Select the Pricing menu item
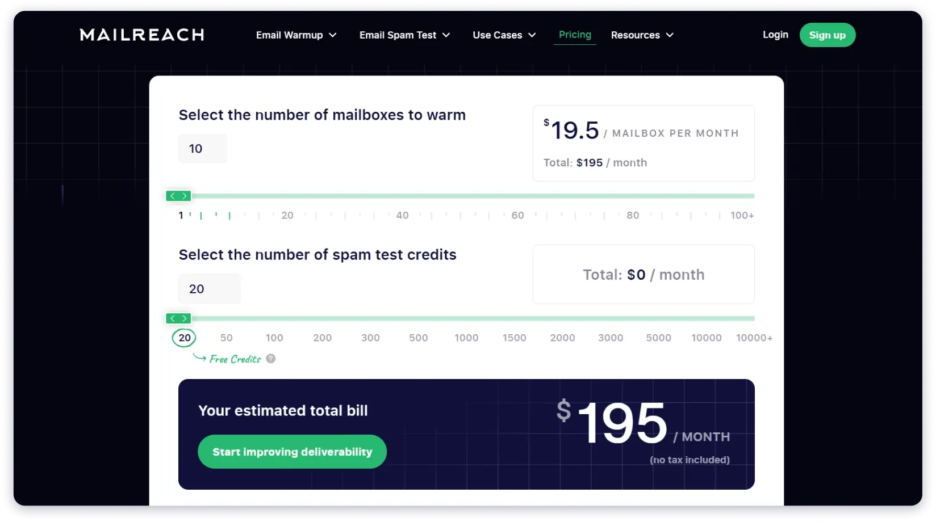Image resolution: width=936 pixels, height=522 pixels. click(575, 35)
